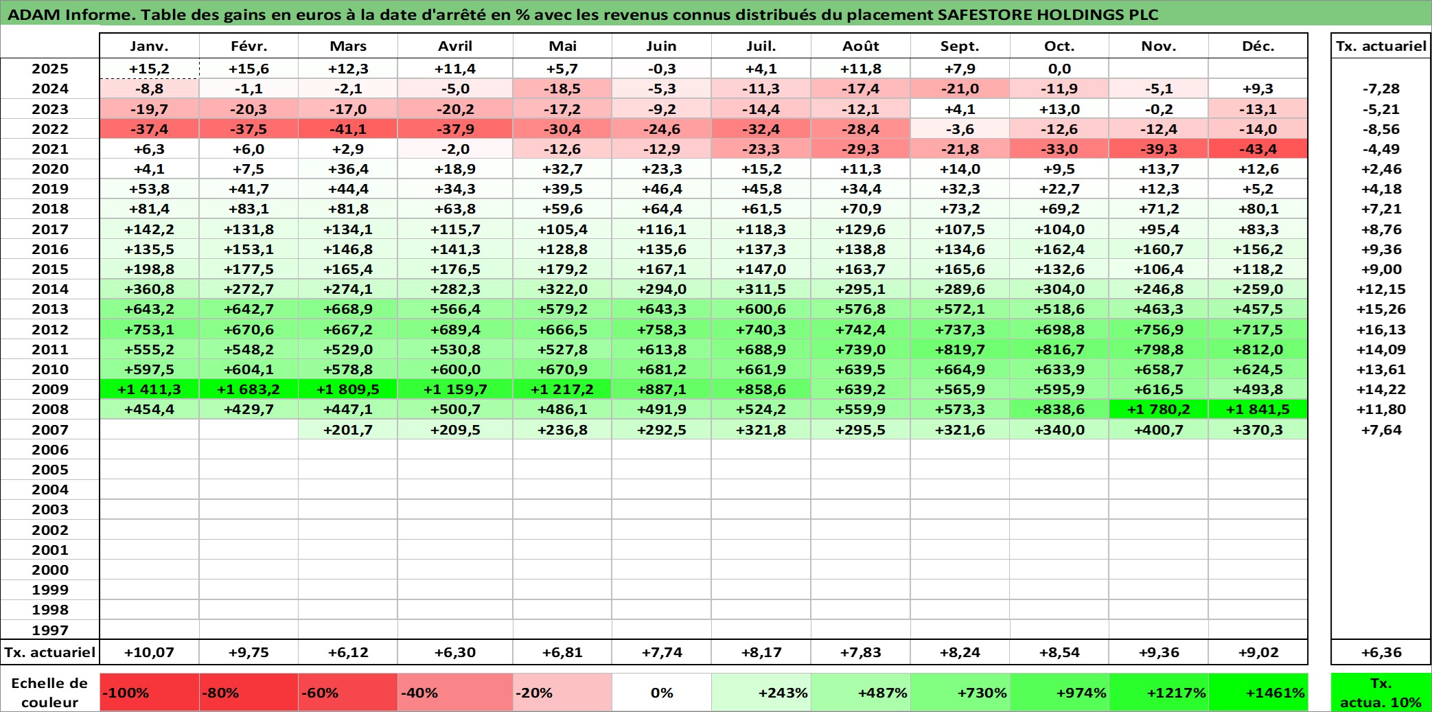Click cell value +15,2 in 2025
The height and width of the screenshot is (712, 1432).
coord(149,69)
